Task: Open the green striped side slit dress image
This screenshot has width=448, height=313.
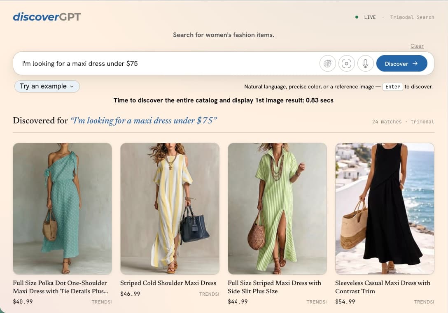Action: 277,209
